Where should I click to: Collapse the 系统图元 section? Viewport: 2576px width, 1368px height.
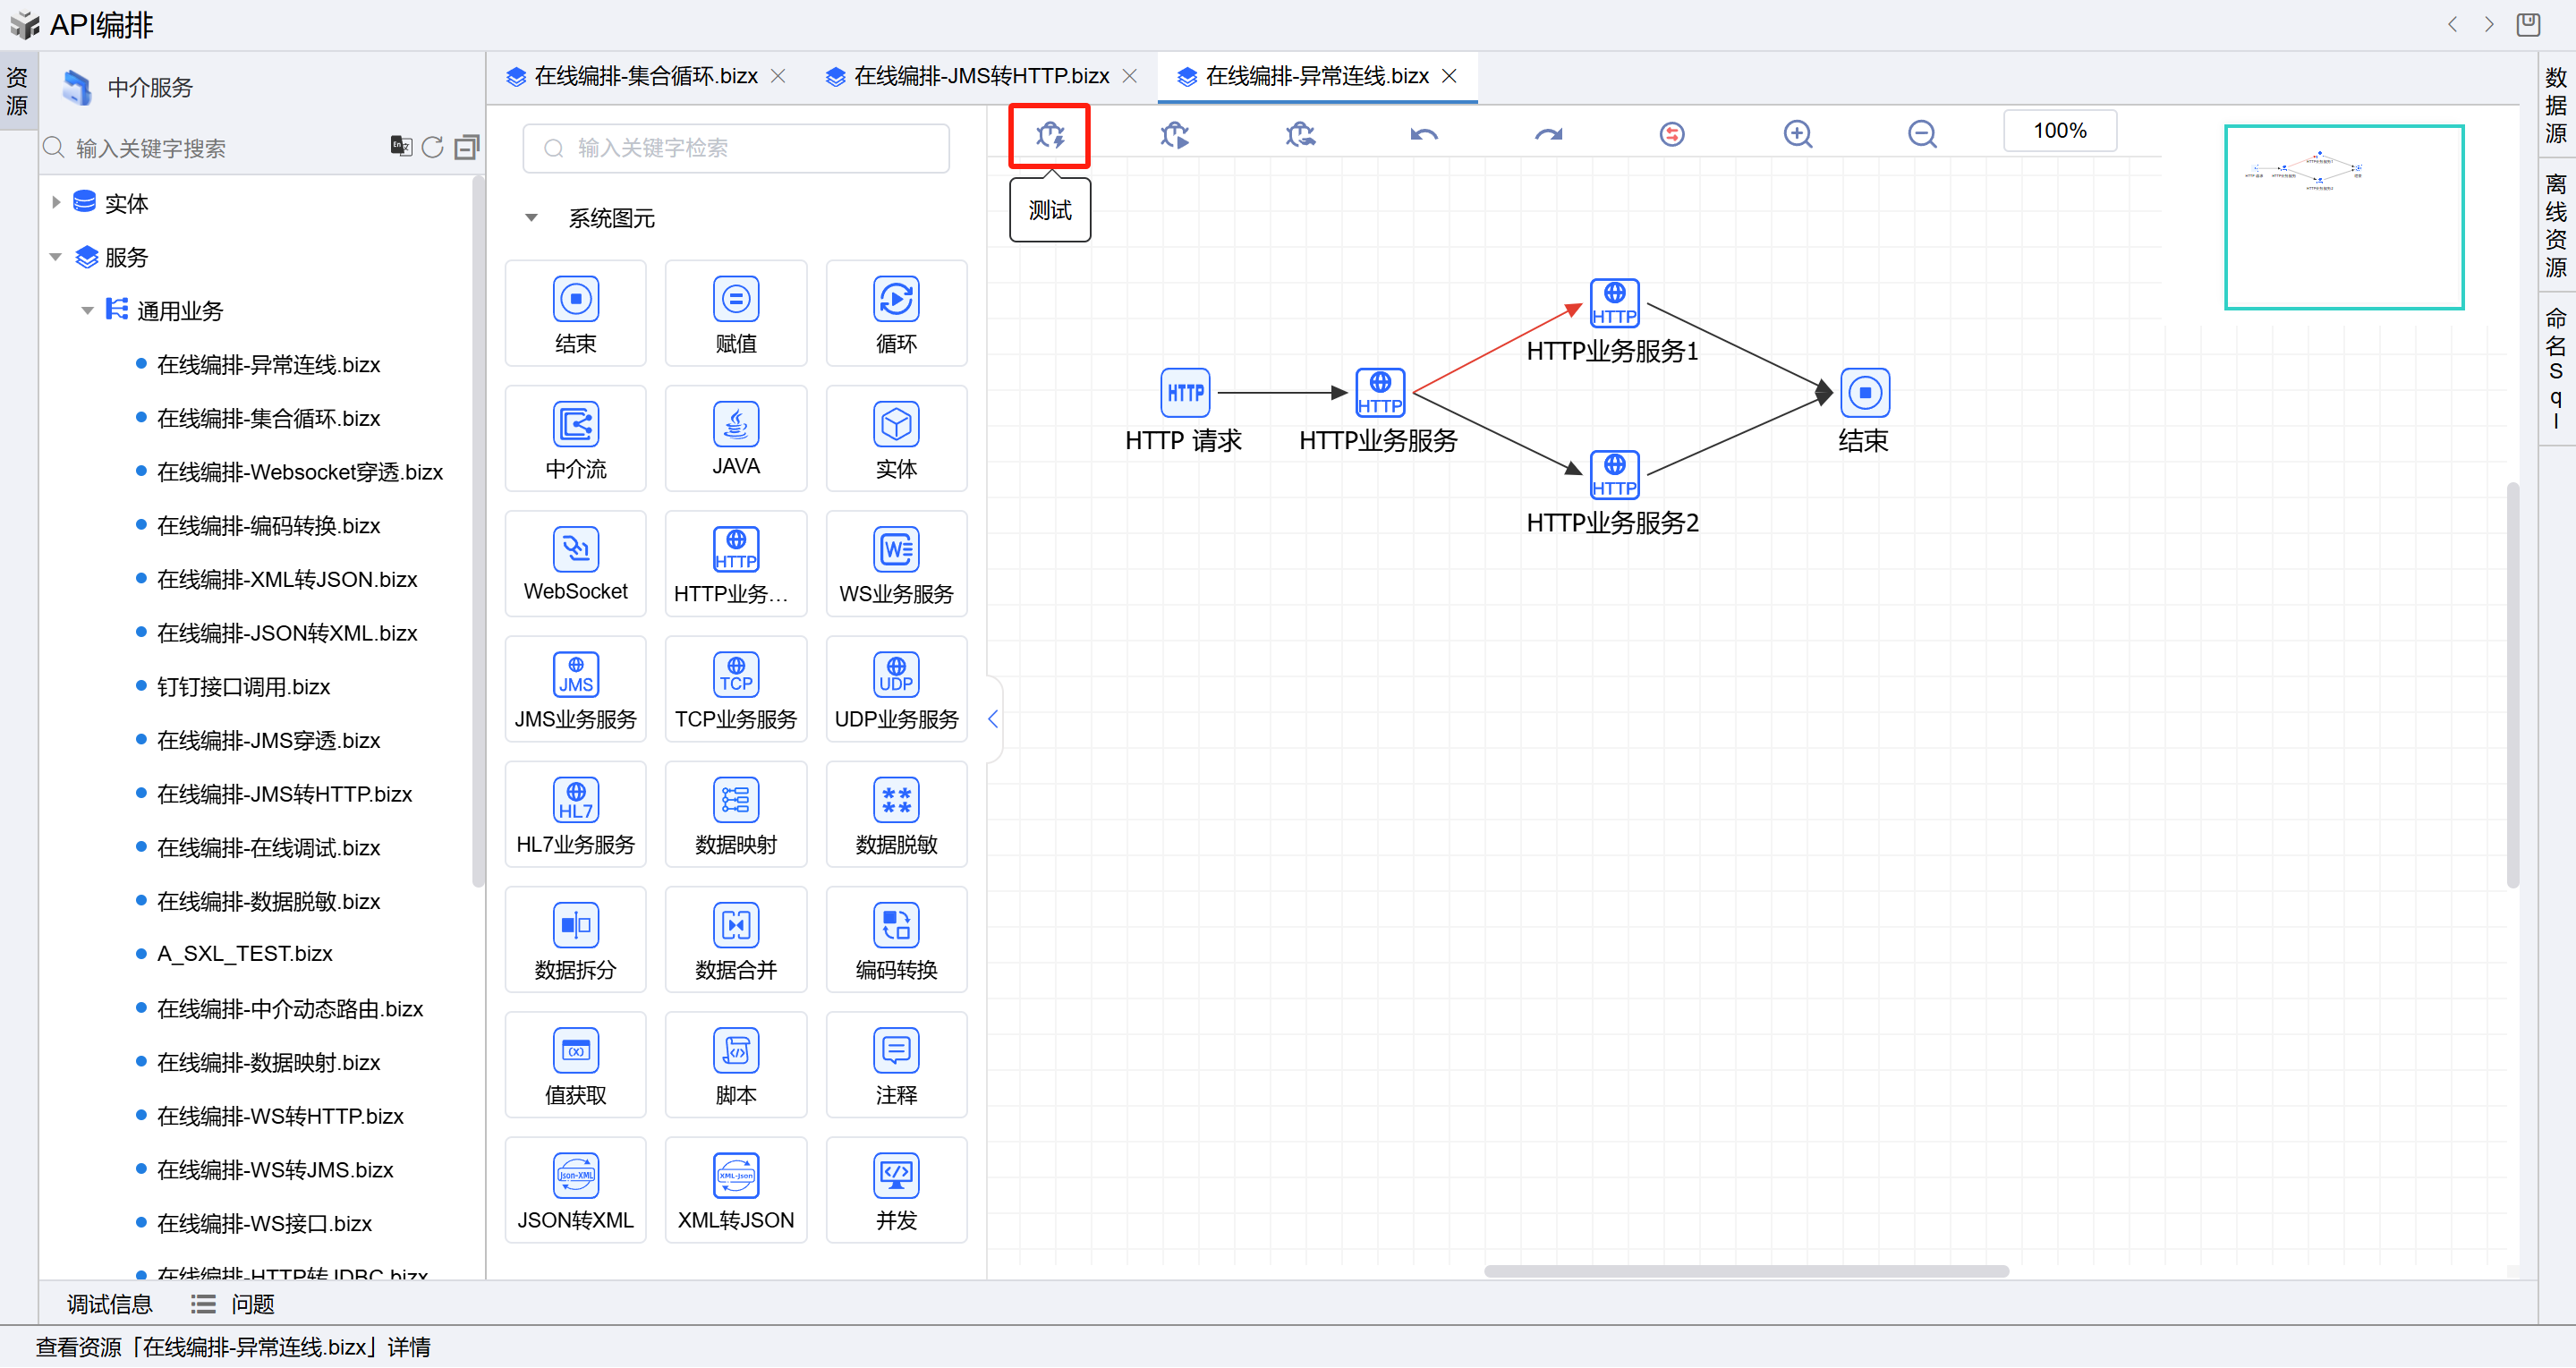[532, 218]
